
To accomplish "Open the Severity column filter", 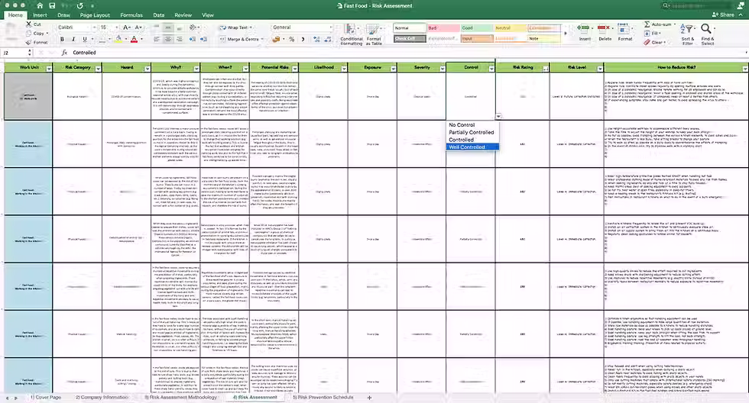I will [x=443, y=69].
